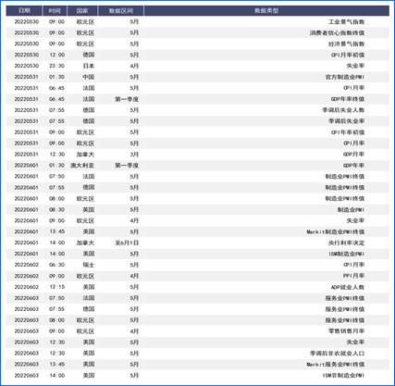
Task: Click 欧元区 in the 工业景气指数 row
Action: tap(85, 22)
